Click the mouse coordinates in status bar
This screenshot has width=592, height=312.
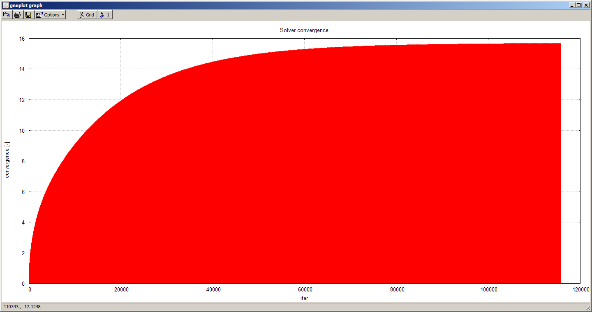(x=22, y=307)
